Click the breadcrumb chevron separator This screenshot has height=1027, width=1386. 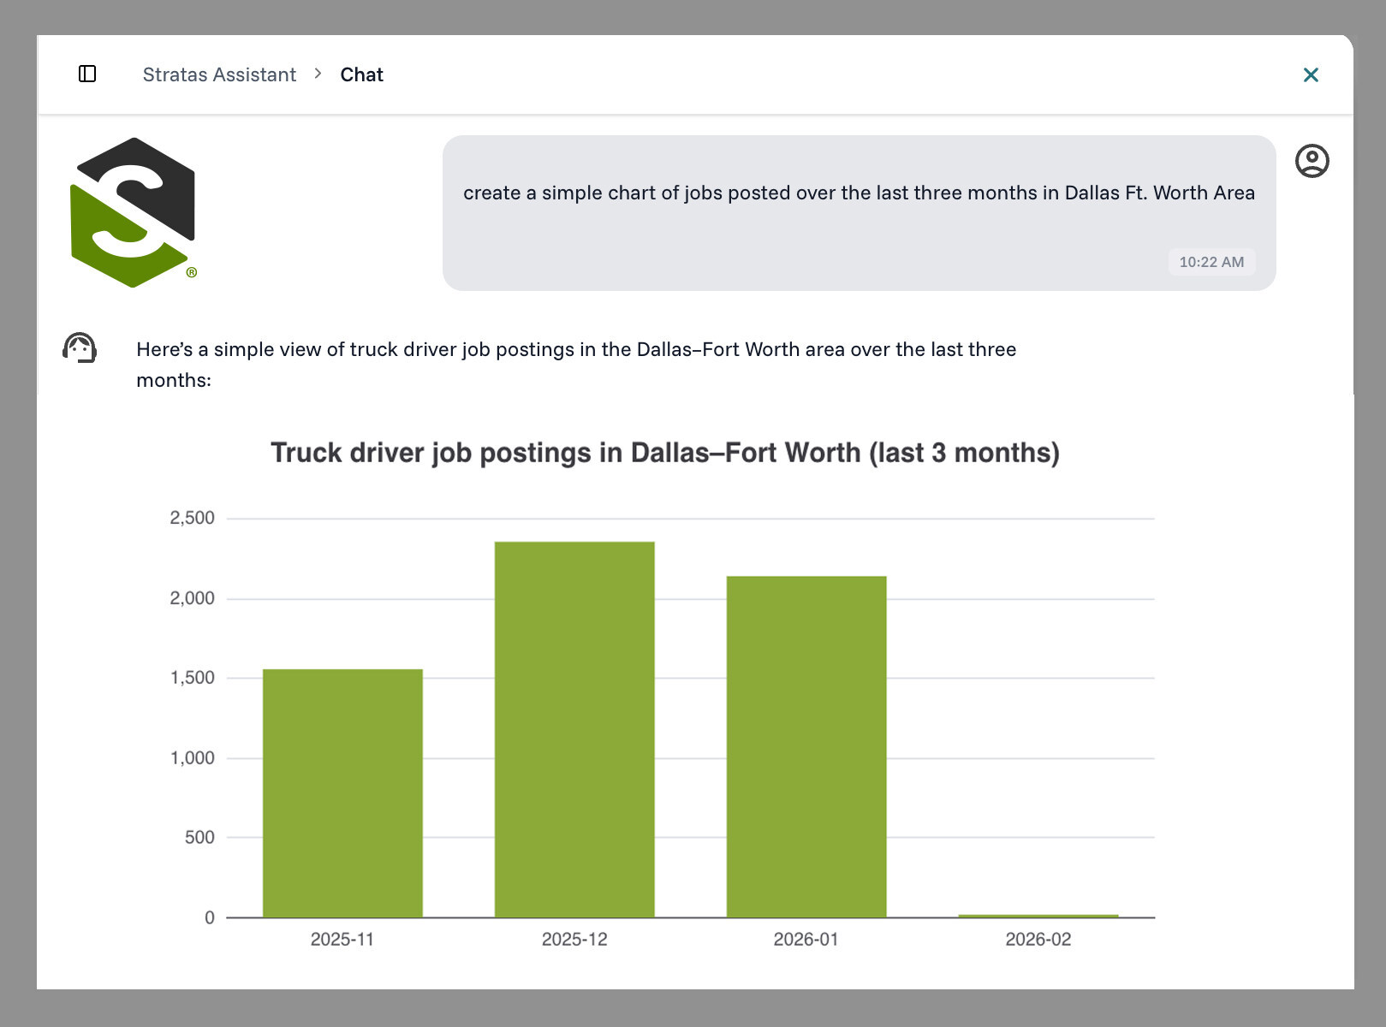click(318, 74)
